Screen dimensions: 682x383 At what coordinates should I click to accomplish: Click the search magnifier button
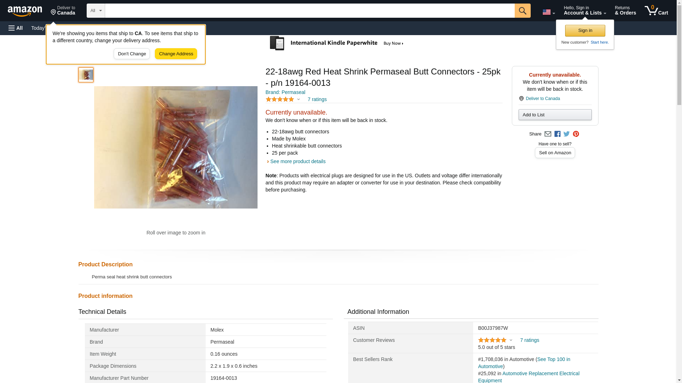tap(522, 11)
